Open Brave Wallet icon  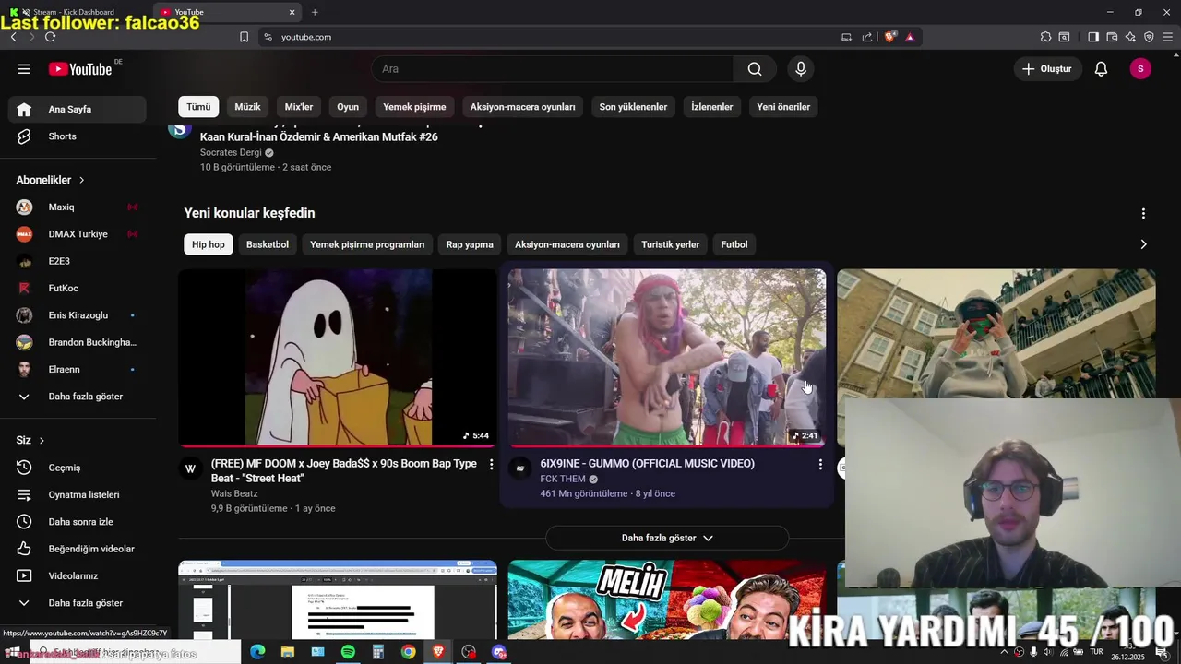pos(1112,37)
